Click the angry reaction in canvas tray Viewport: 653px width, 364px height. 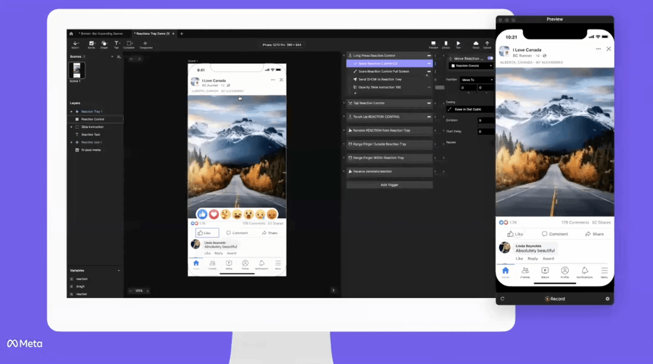click(272, 214)
